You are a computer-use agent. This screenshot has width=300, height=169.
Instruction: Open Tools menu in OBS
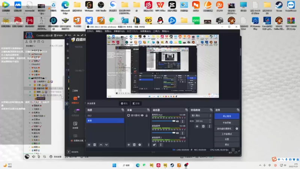[156, 31]
